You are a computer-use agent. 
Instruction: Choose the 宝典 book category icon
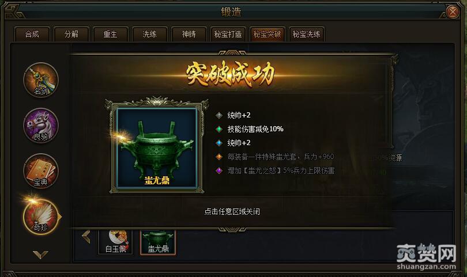point(41,171)
